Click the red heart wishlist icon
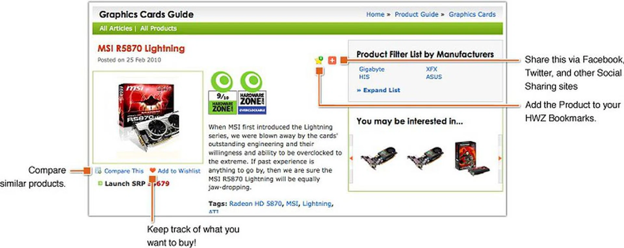Viewport: 624px width, 248px height. tap(152, 171)
